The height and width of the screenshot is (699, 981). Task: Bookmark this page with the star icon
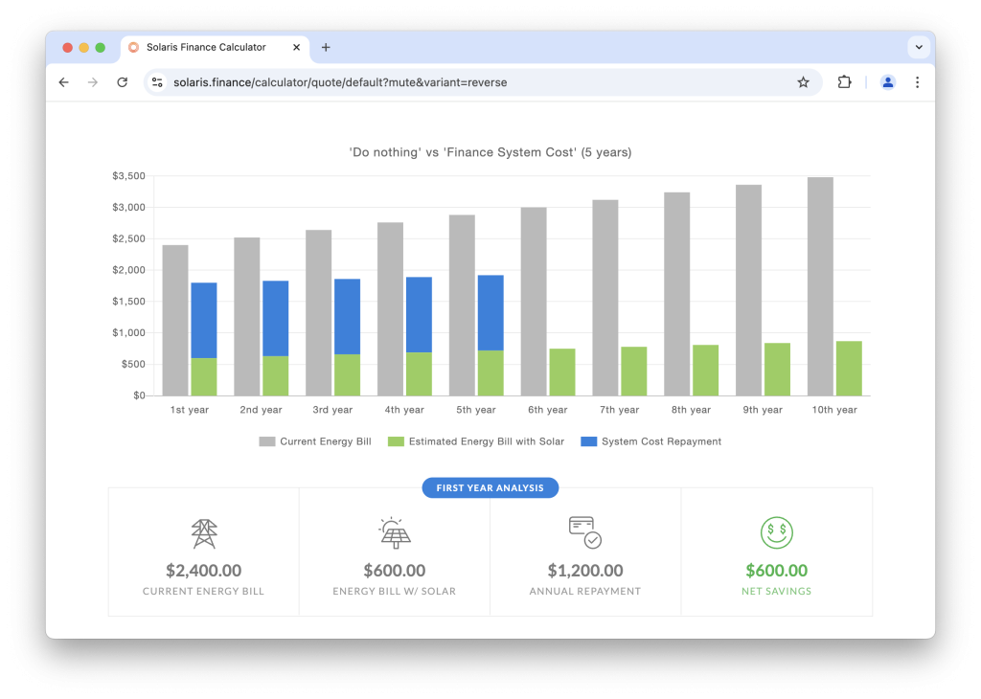(x=803, y=82)
